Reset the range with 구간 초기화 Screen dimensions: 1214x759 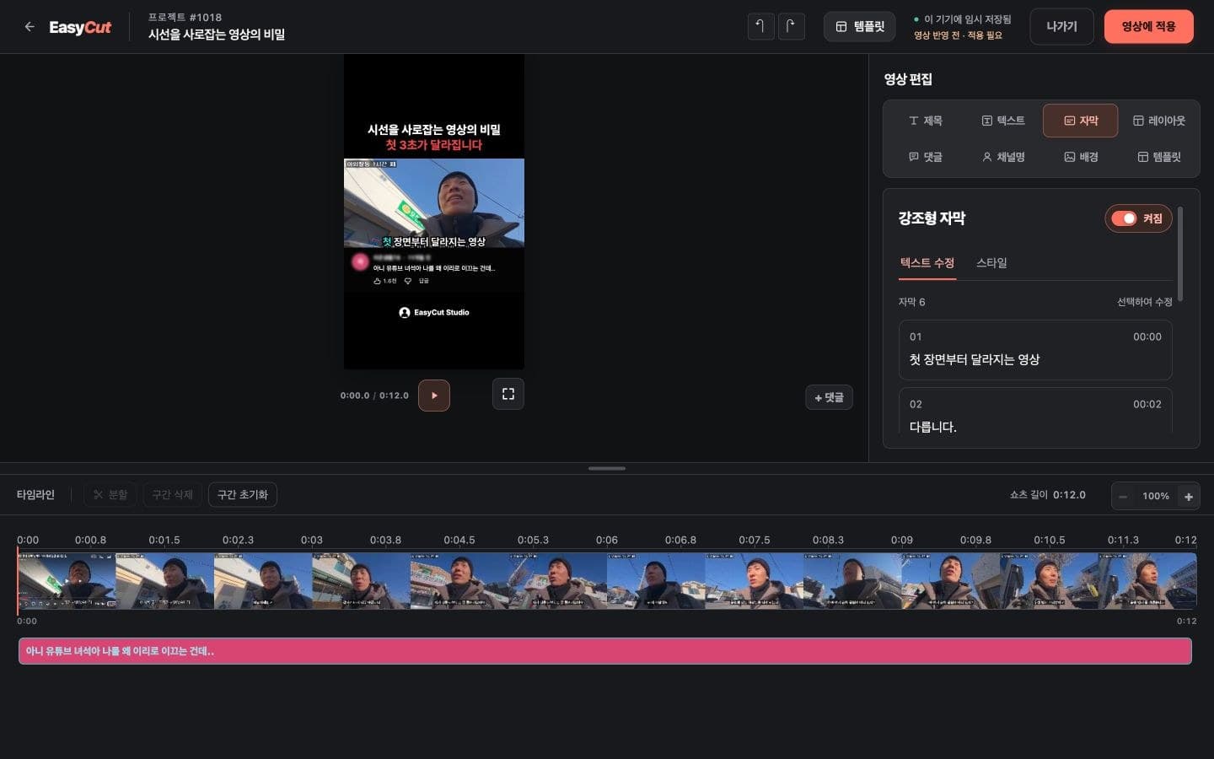[243, 495]
